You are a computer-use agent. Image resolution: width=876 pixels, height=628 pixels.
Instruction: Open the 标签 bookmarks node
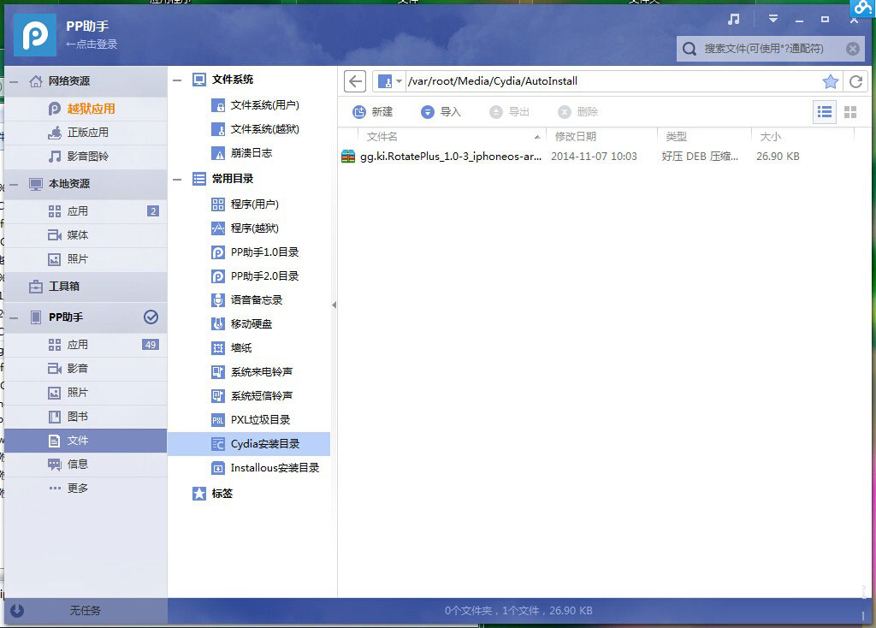(212, 494)
